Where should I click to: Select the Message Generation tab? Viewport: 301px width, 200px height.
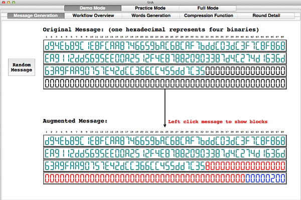point(35,16)
